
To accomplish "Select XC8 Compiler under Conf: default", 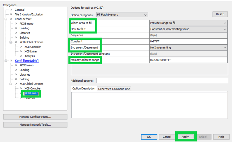I will pyautogui.click(x=32, y=47).
